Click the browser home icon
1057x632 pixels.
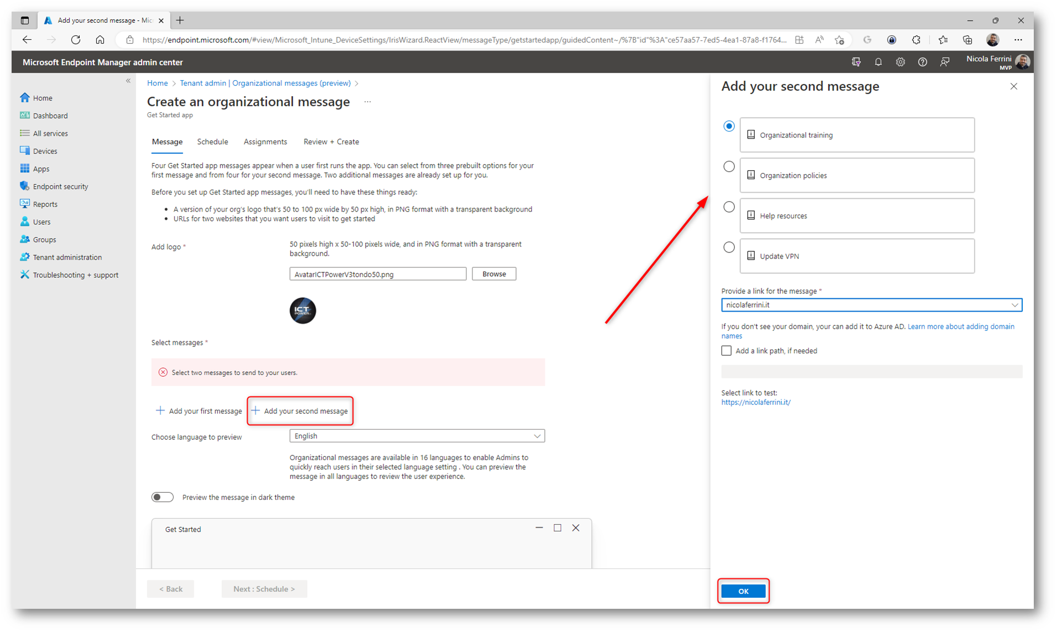[x=100, y=40]
